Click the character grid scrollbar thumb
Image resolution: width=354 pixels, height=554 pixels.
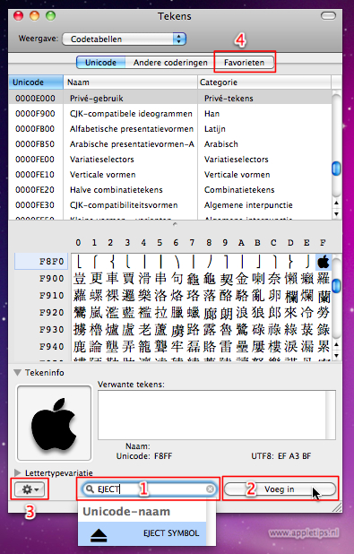337,285
